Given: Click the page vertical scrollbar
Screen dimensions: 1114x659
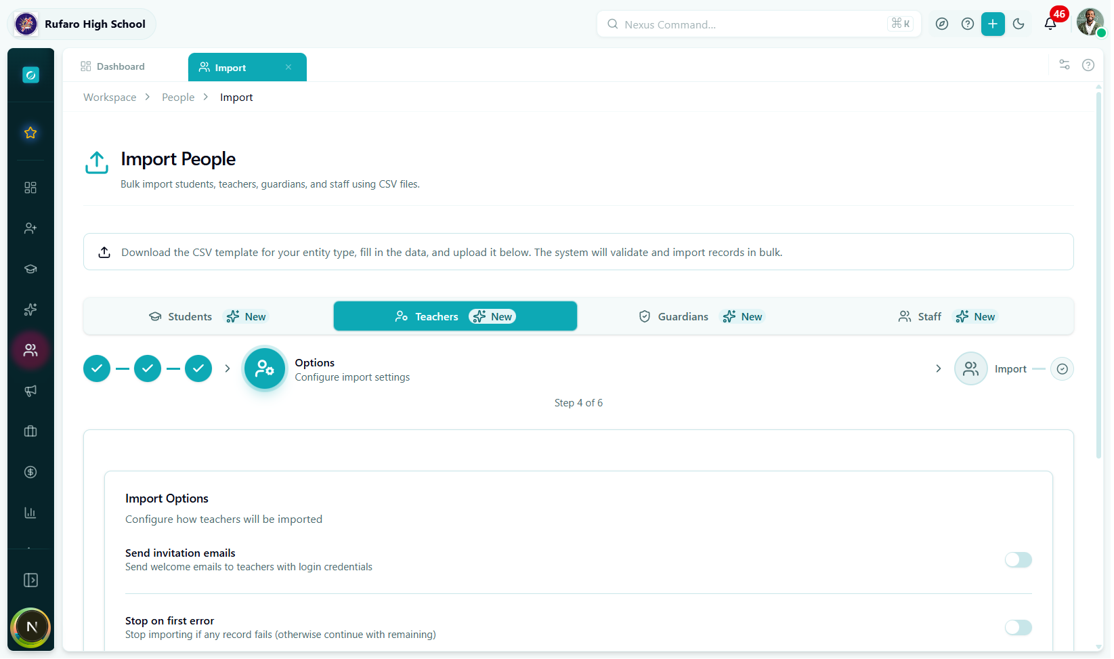Looking at the screenshot, I should pyautogui.click(x=1098, y=274).
